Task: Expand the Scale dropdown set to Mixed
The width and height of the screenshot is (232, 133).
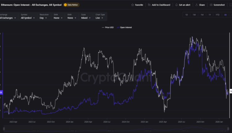Action: pyautogui.click(x=86, y=18)
